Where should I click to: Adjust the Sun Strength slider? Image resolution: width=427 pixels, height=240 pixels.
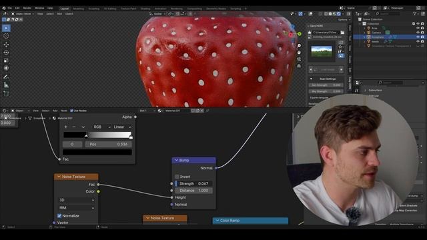click(x=326, y=85)
